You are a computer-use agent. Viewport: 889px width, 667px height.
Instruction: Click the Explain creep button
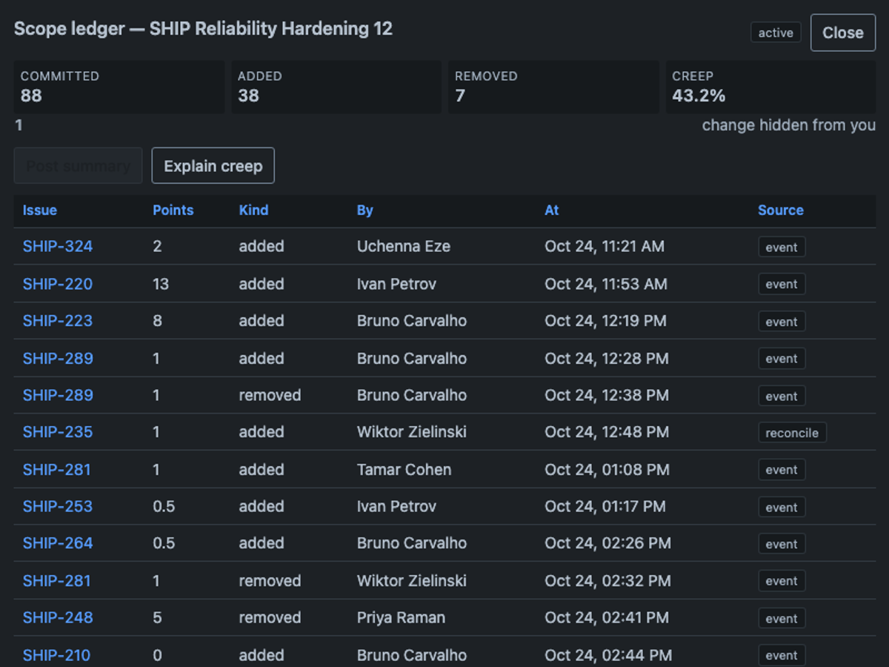pos(213,166)
